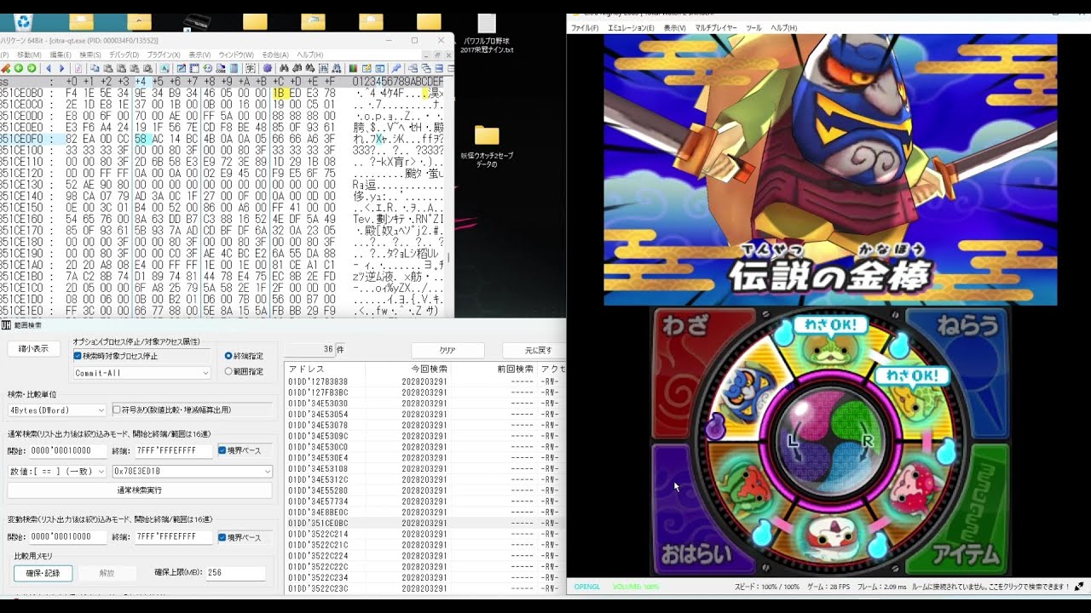Click hex row address 351CE0F0
Viewport: 1091px width, 613px height.
coord(21,138)
